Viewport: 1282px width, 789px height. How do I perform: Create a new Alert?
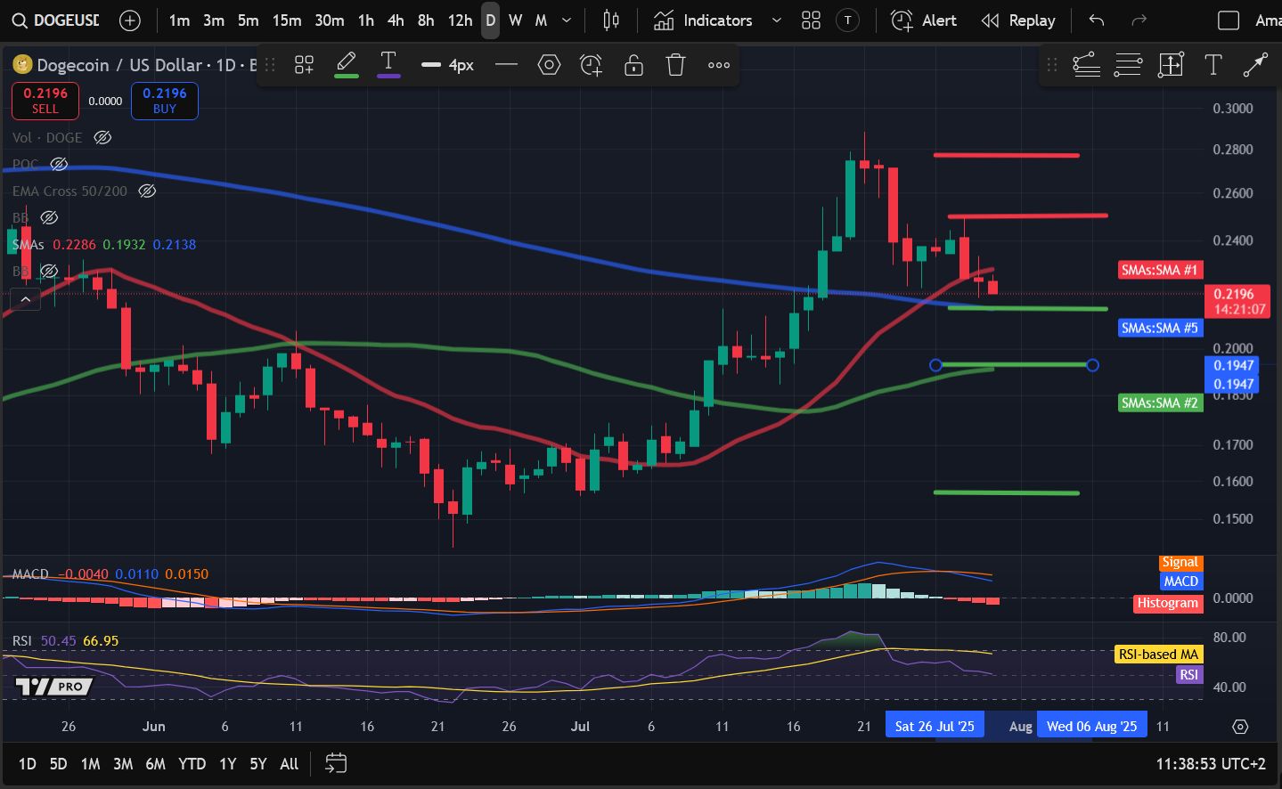[924, 20]
